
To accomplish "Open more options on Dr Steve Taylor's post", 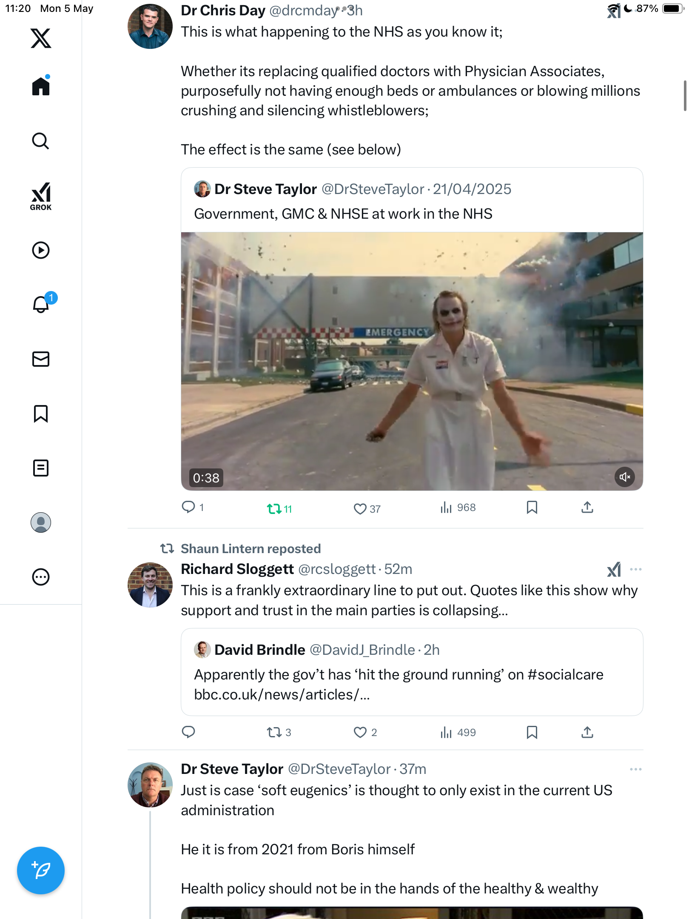I will 636,769.
